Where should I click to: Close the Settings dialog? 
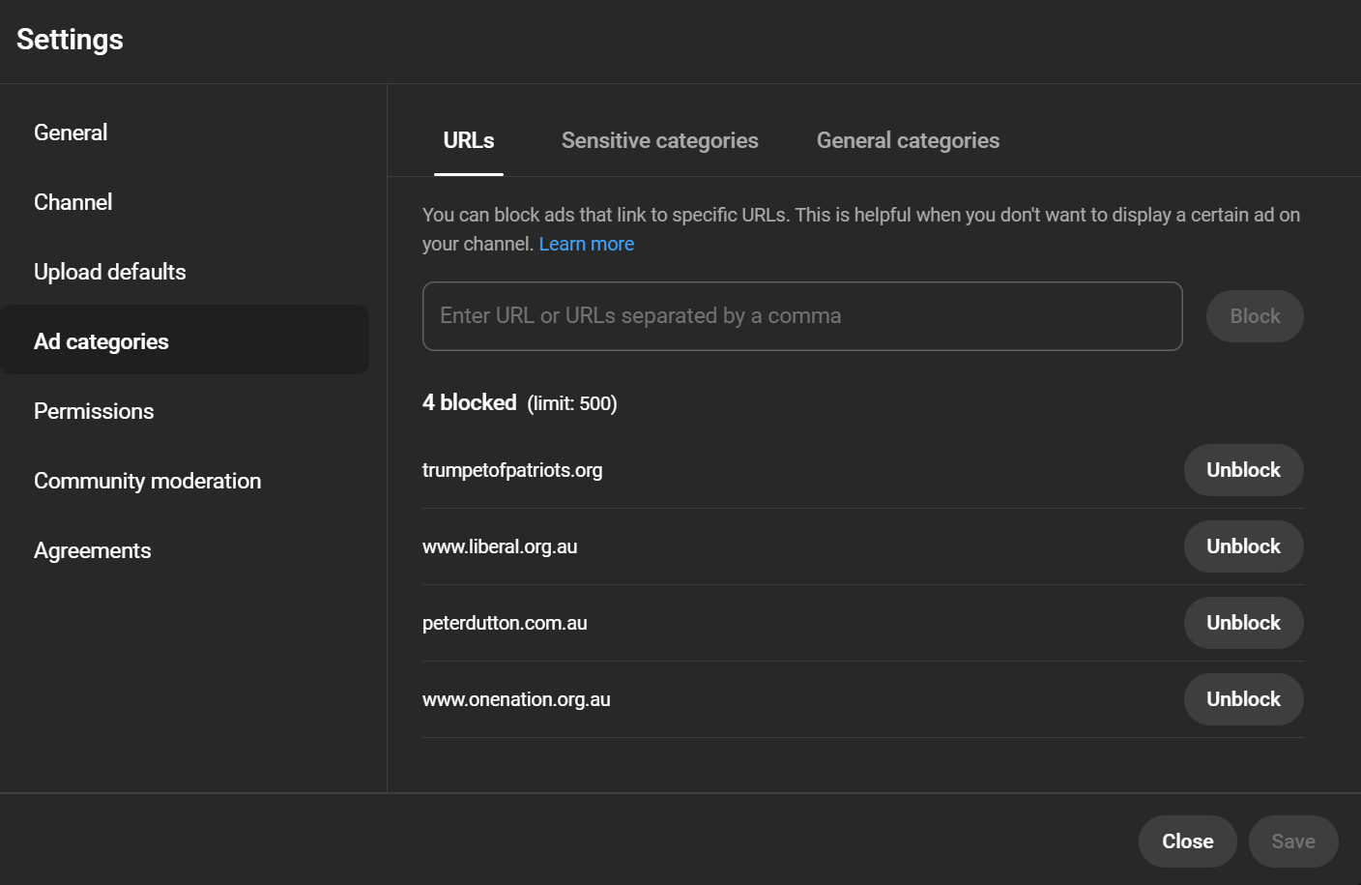(1187, 841)
